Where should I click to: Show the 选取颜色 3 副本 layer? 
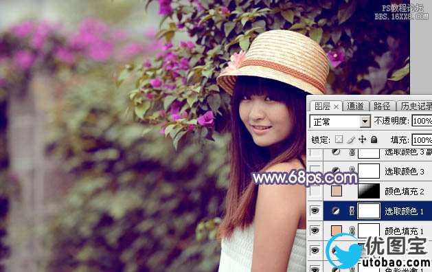[x=315, y=153]
